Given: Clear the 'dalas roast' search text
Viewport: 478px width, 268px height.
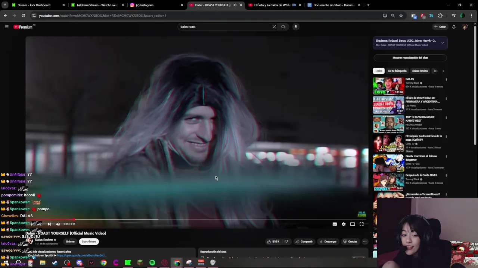Looking at the screenshot, I should click(x=274, y=27).
